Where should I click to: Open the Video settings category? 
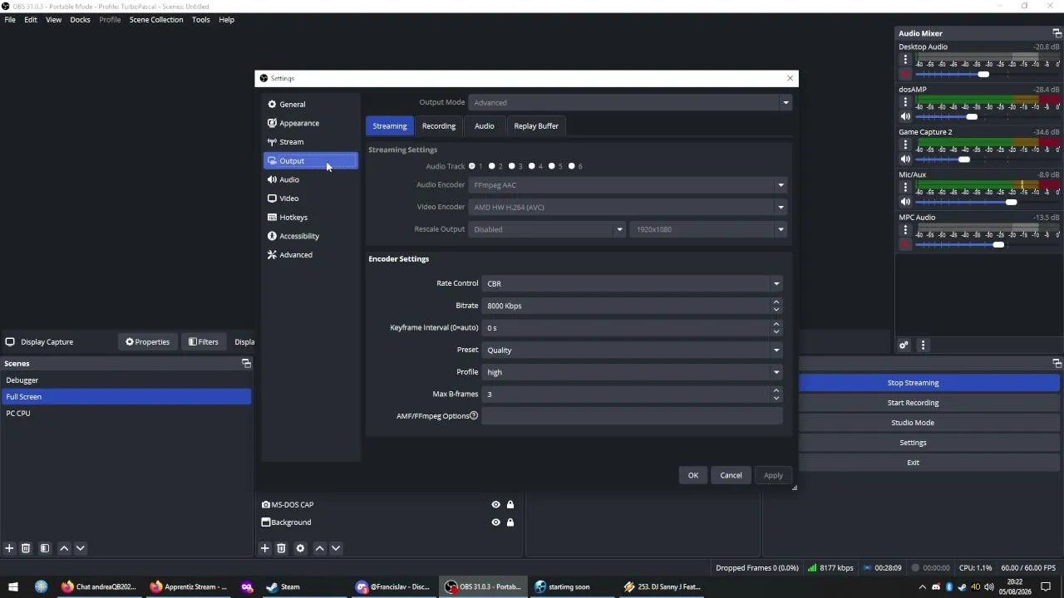point(311,199)
